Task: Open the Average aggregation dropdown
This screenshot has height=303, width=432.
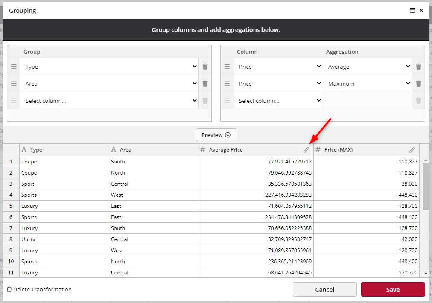Action: pyautogui.click(x=368, y=67)
